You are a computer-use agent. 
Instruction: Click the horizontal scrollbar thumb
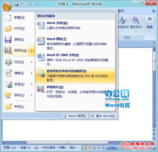coord(67,143)
